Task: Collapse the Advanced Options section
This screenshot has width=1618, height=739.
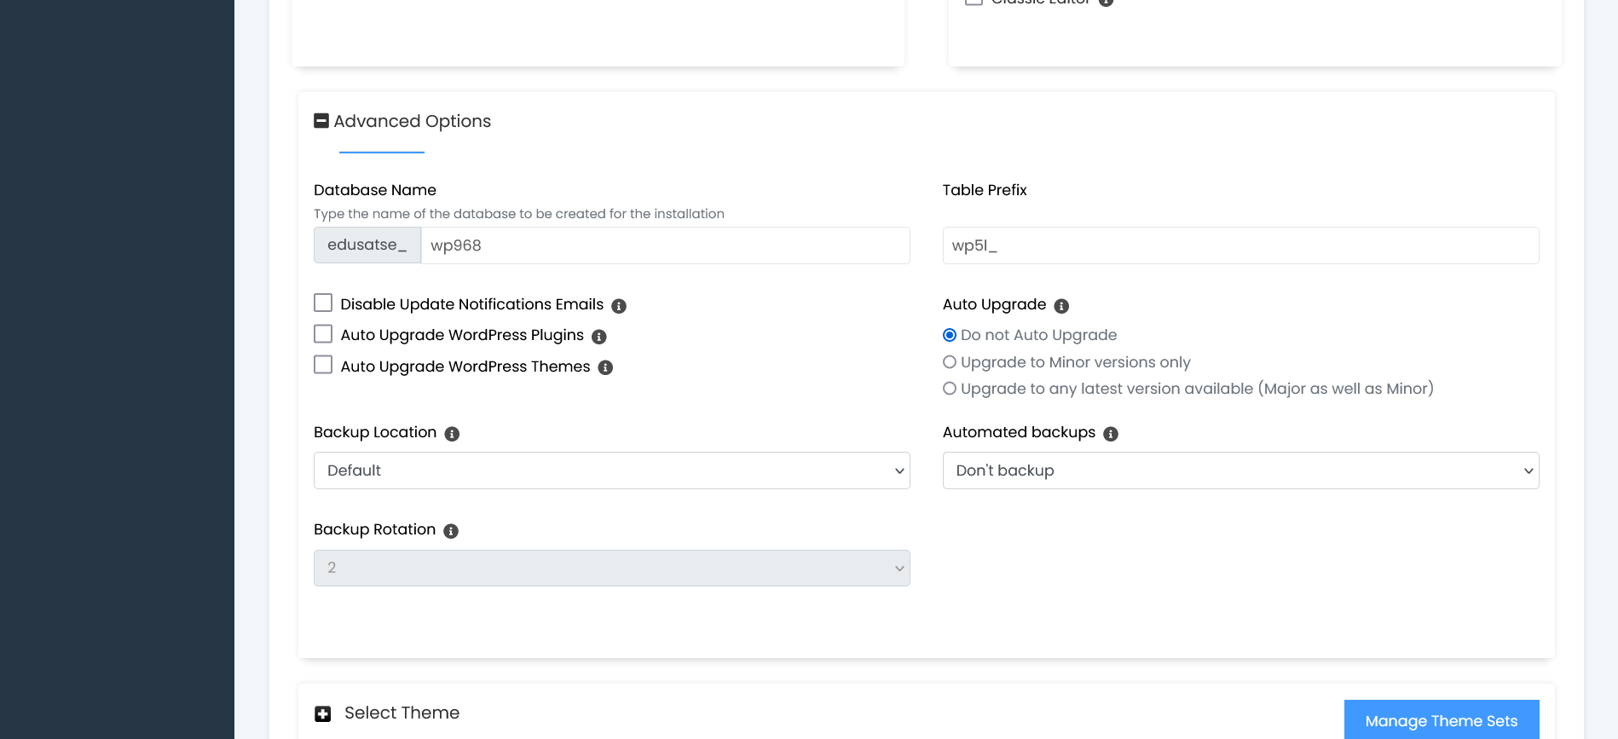Action: pyautogui.click(x=321, y=121)
